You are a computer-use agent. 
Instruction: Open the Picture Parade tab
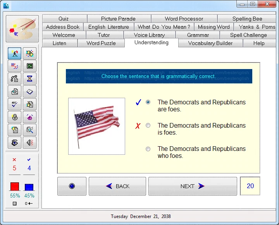pos(119,19)
